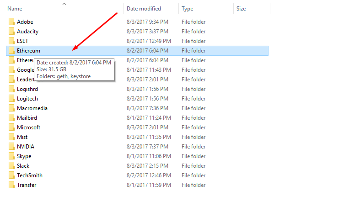Screen dimensions: 360x207
Task: Select the Logishrd folder name
Action: tap(27, 89)
